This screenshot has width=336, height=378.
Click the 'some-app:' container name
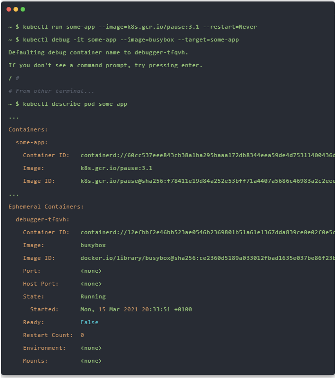(32, 142)
